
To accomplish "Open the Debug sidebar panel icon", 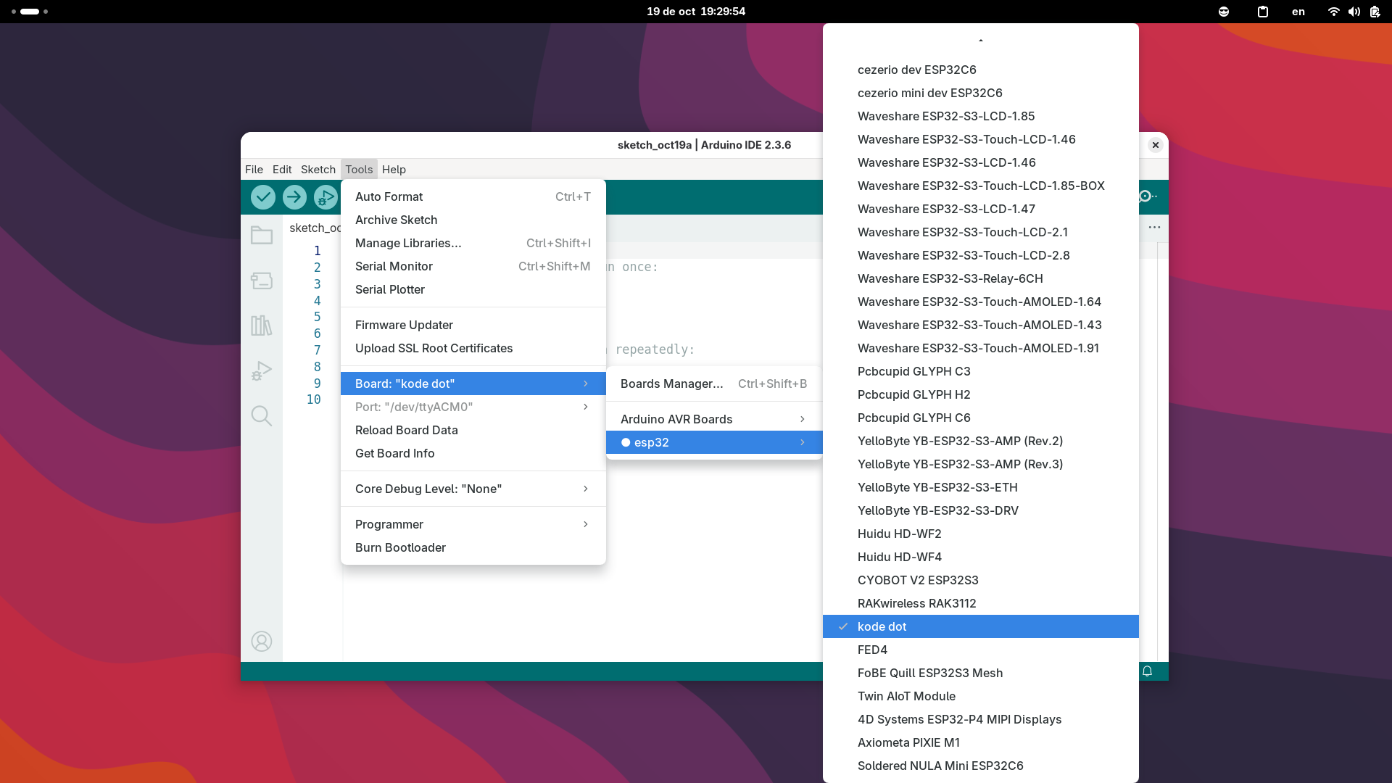I will [261, 371].
